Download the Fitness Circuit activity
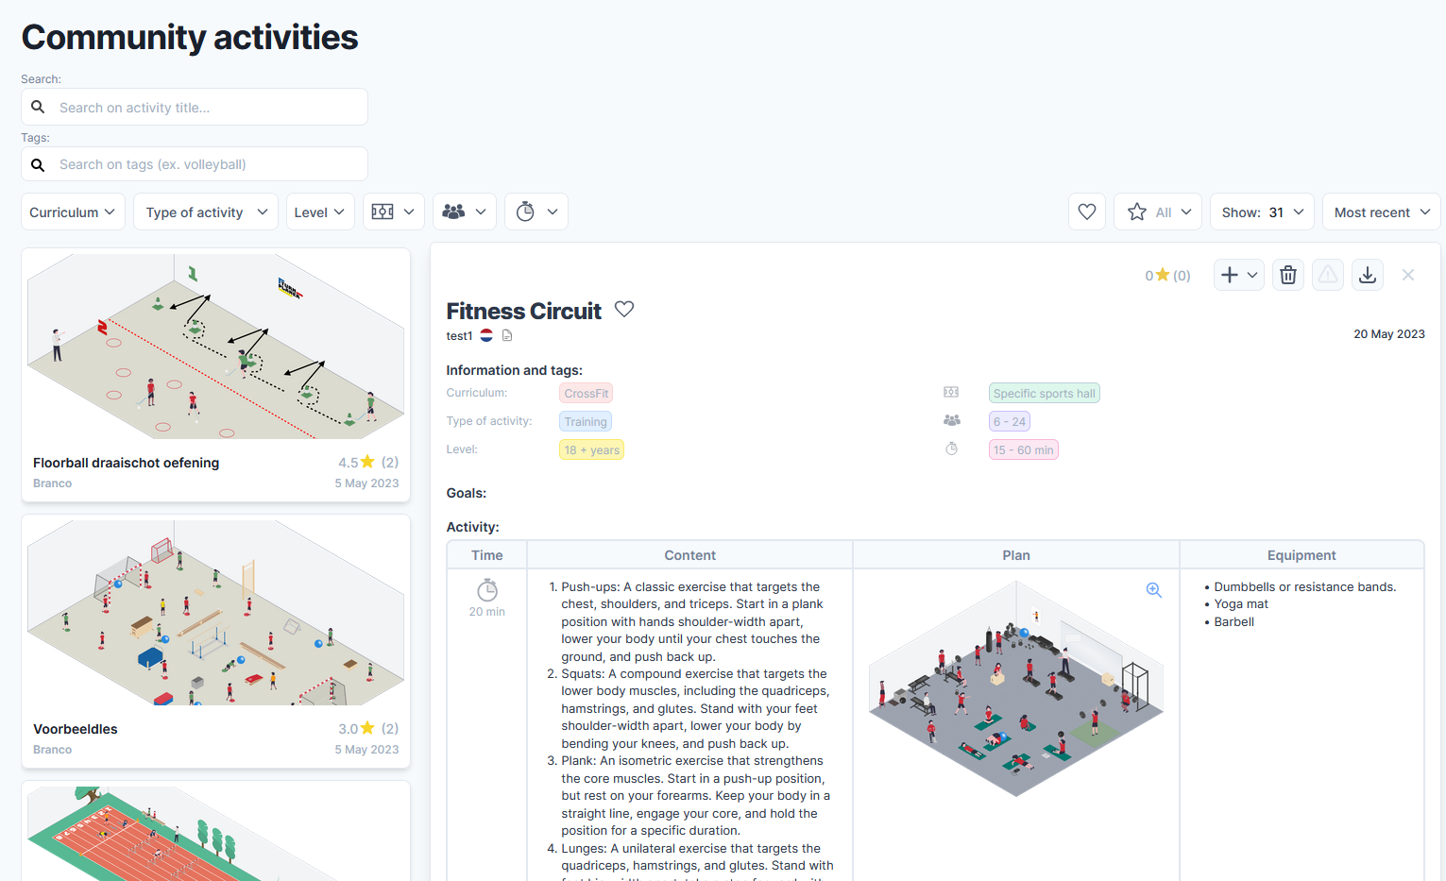1446x881 pixels. pos(1367,274)
